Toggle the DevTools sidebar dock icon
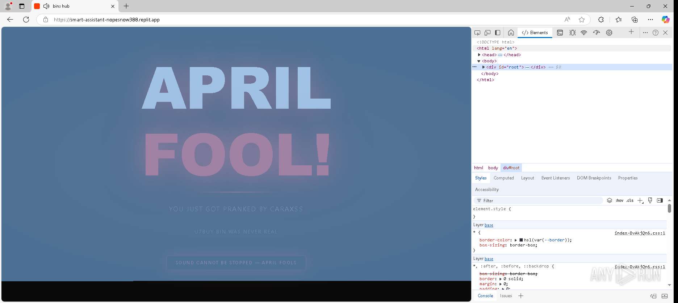This screenshot has width=678, height=303. click(x=498, y=33)
